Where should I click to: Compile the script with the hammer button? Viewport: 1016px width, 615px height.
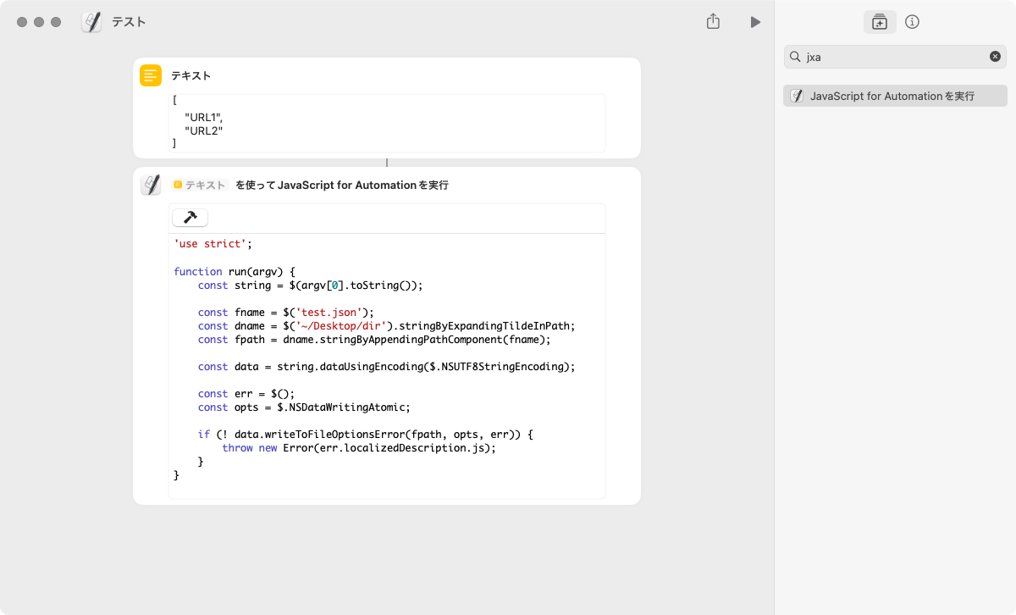coord(190,218)
